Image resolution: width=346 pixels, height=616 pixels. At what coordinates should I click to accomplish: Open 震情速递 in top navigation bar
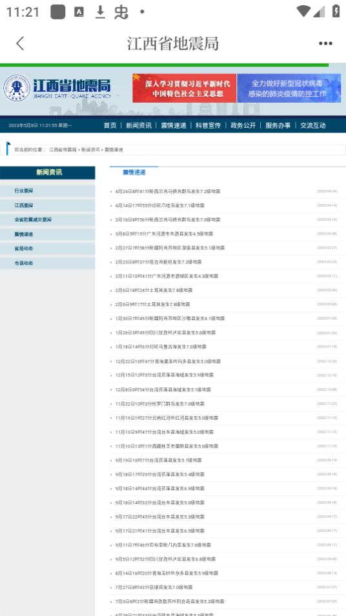tap(174, 125)
